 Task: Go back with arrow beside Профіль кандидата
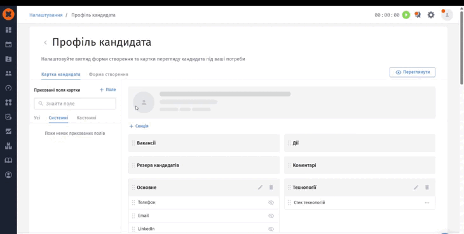pyautogui.click(x=45, y=43)
